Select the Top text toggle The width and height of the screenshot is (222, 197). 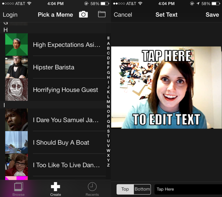(x=125, y=189)
